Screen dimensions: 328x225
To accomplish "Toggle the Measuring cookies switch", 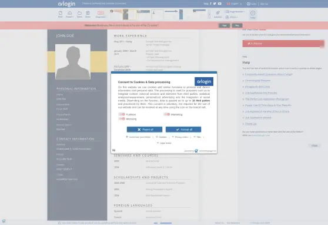I will pos(122,119).
